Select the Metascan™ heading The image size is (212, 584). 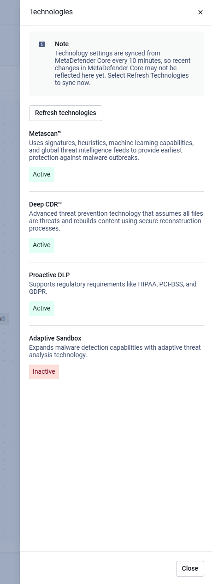click(x=45, y=134)
